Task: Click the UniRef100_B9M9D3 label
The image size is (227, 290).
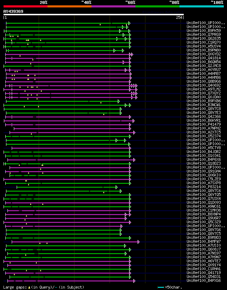Action: click(x=204, y=237)
